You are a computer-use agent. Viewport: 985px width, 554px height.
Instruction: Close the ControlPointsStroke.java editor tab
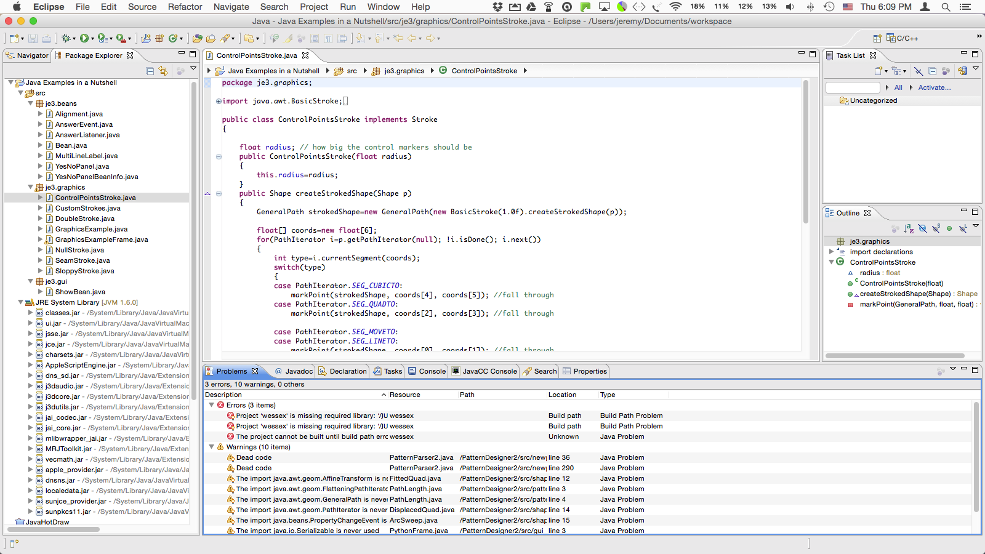305,55
